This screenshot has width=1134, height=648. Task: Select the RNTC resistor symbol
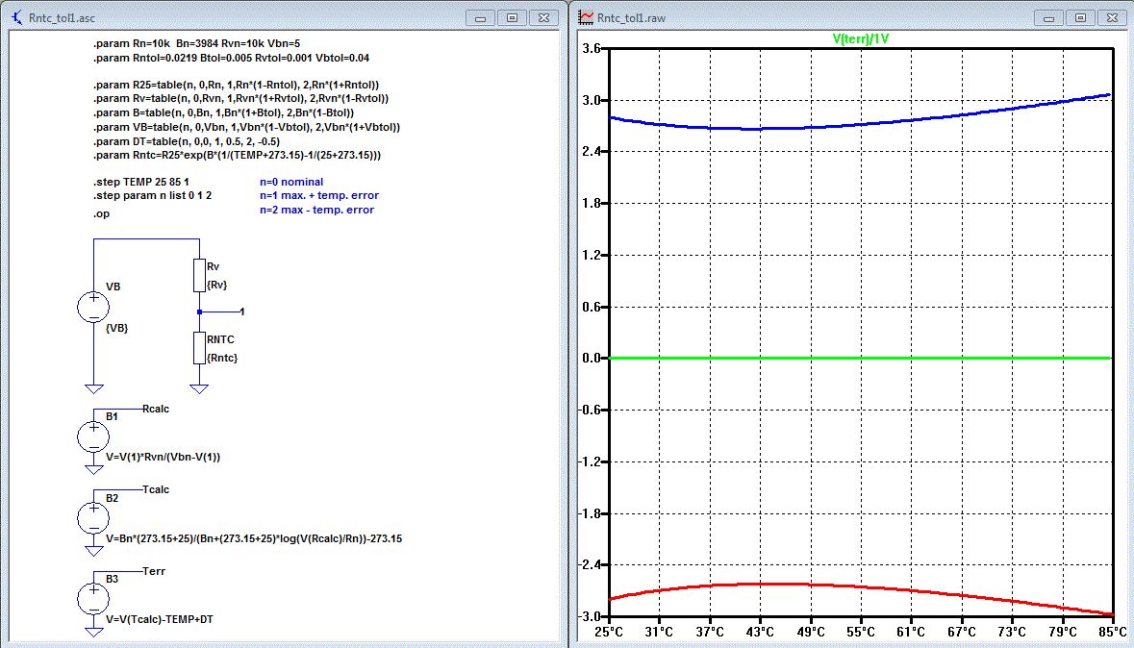[x=199, y=349]
